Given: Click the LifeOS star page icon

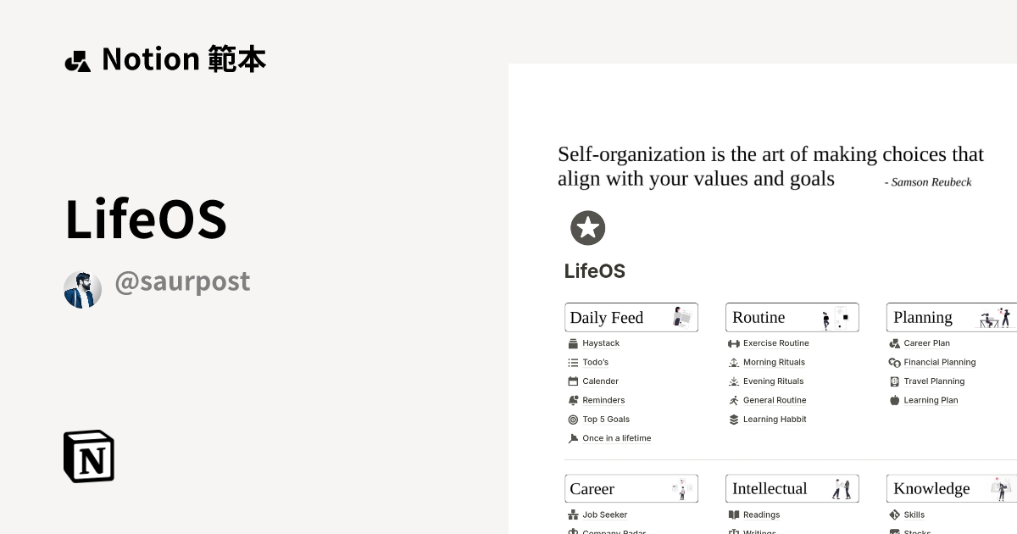Looking at the screenshot, I should pos(587,228).
